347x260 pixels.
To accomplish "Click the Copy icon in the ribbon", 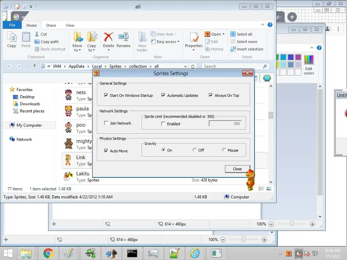I will pos(12,40).
